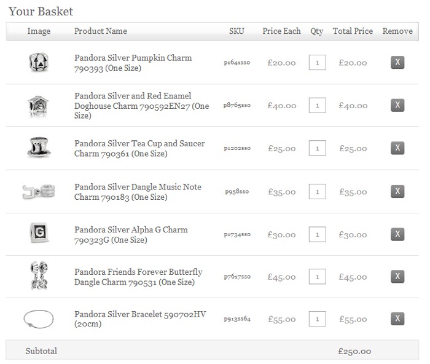Viewport: 430px width, 364px height.
Task: Focus the Alpha G Charm quantity box
Action: [x=317, y=234]
